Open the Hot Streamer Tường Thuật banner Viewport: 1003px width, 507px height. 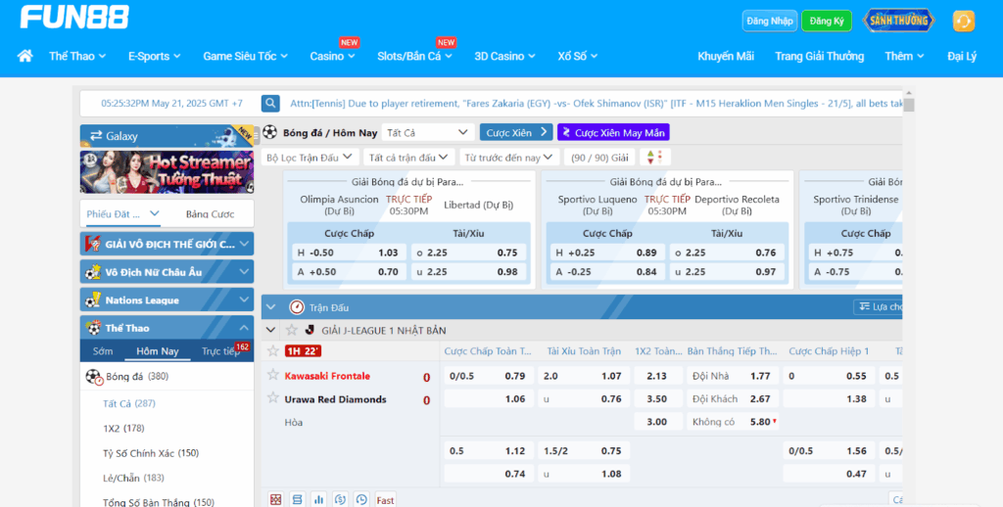[x=167, y=172]
